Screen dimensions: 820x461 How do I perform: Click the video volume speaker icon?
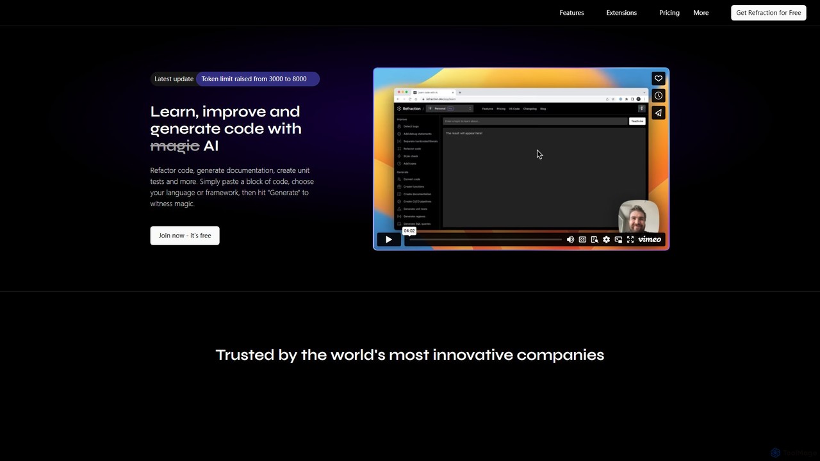(x=570, y=239)
